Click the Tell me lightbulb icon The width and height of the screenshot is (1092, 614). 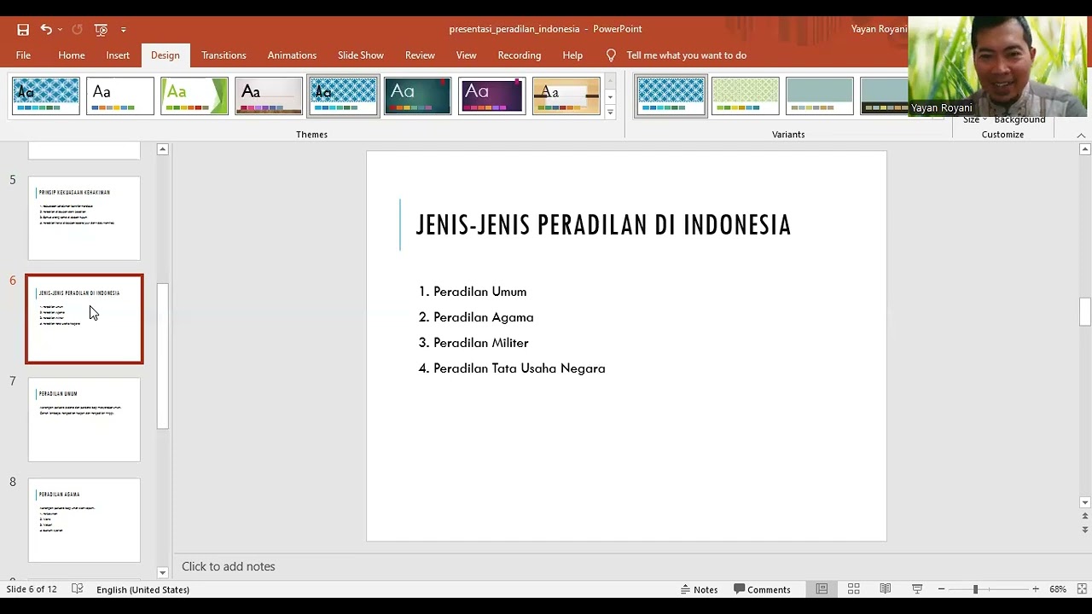(611, 55)
